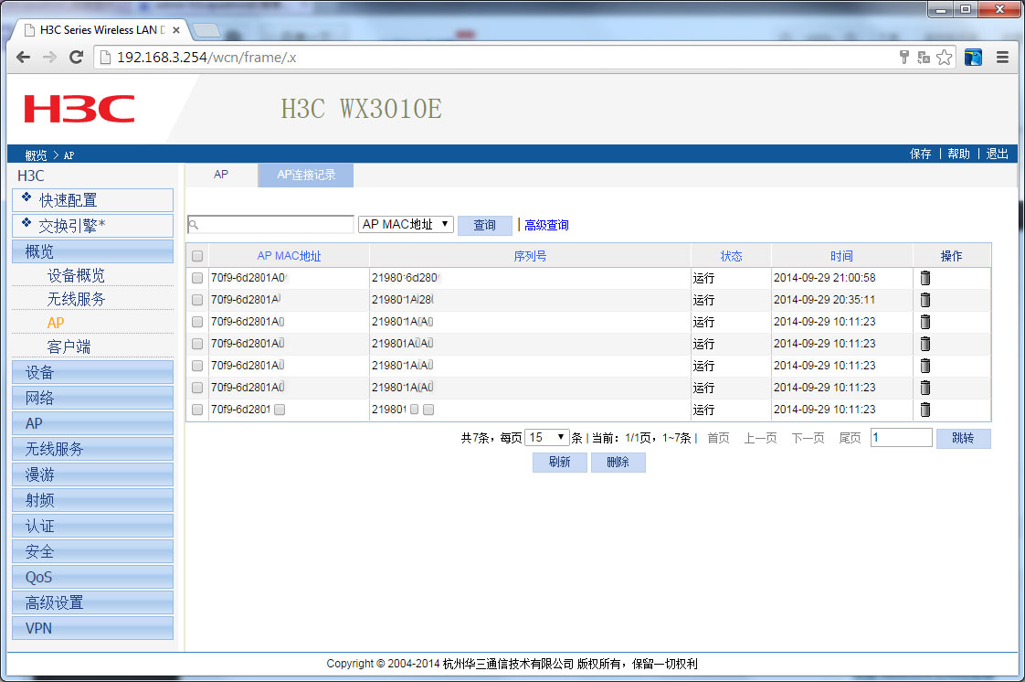Viewport: 1025px width, 682px height.
Task: Open 设备概览 under 概览
Action: click(x=76, y=275)
